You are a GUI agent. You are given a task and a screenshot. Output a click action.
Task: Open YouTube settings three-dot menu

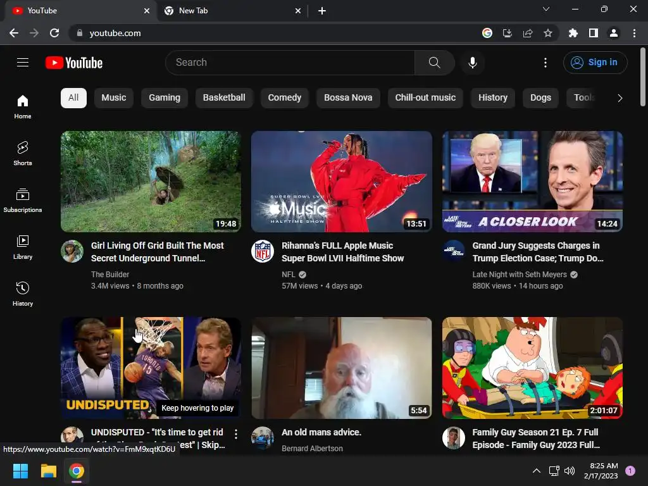pyautogui.click(x=545, y=63)
